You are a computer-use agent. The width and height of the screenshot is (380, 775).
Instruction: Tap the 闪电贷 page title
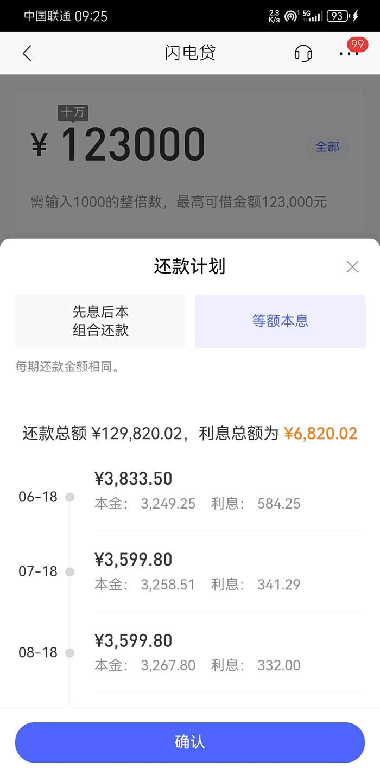tap(190, 53)
